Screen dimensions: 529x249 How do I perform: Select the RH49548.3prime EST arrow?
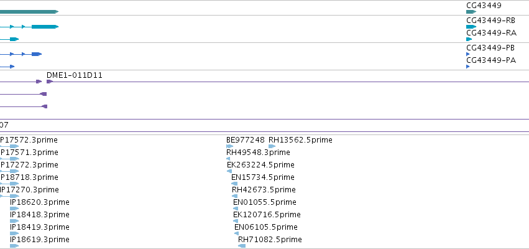tap(228, 159)
